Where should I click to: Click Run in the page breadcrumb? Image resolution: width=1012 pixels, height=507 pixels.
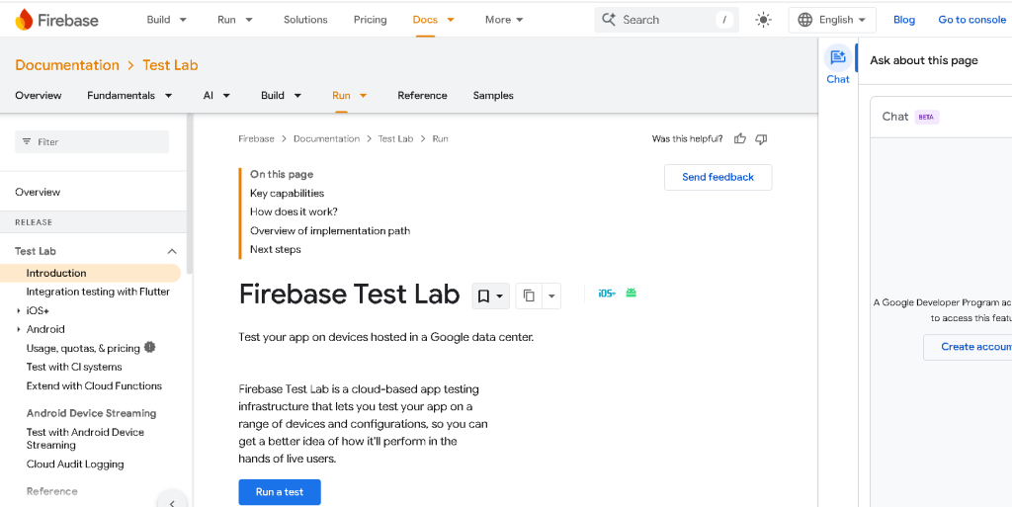[440, 138]
